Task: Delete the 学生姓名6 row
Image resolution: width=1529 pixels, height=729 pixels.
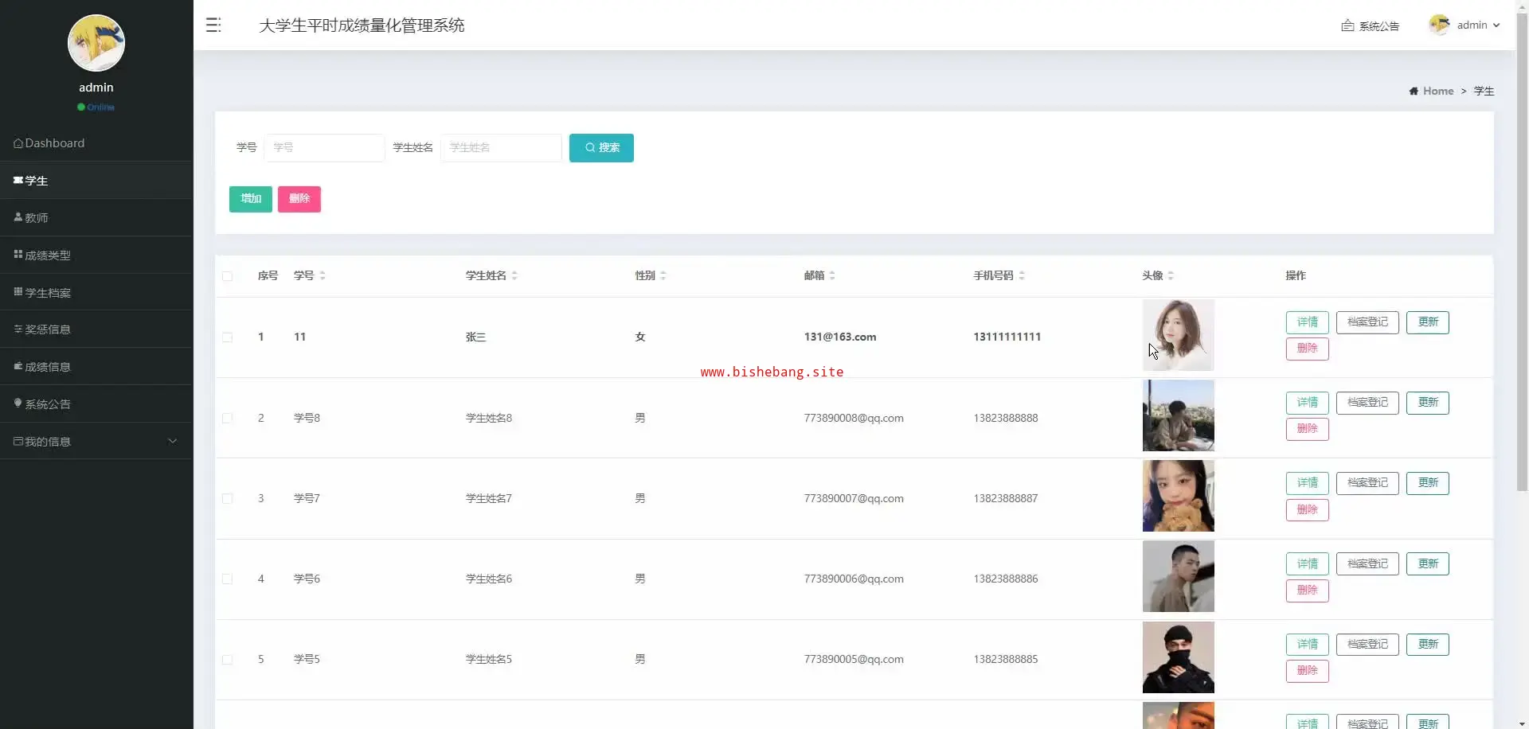Action: pos(1308,591)
